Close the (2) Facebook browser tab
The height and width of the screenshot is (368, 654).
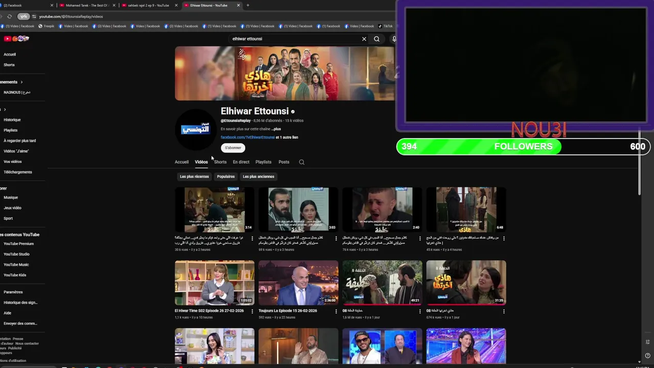pos(52,5)
